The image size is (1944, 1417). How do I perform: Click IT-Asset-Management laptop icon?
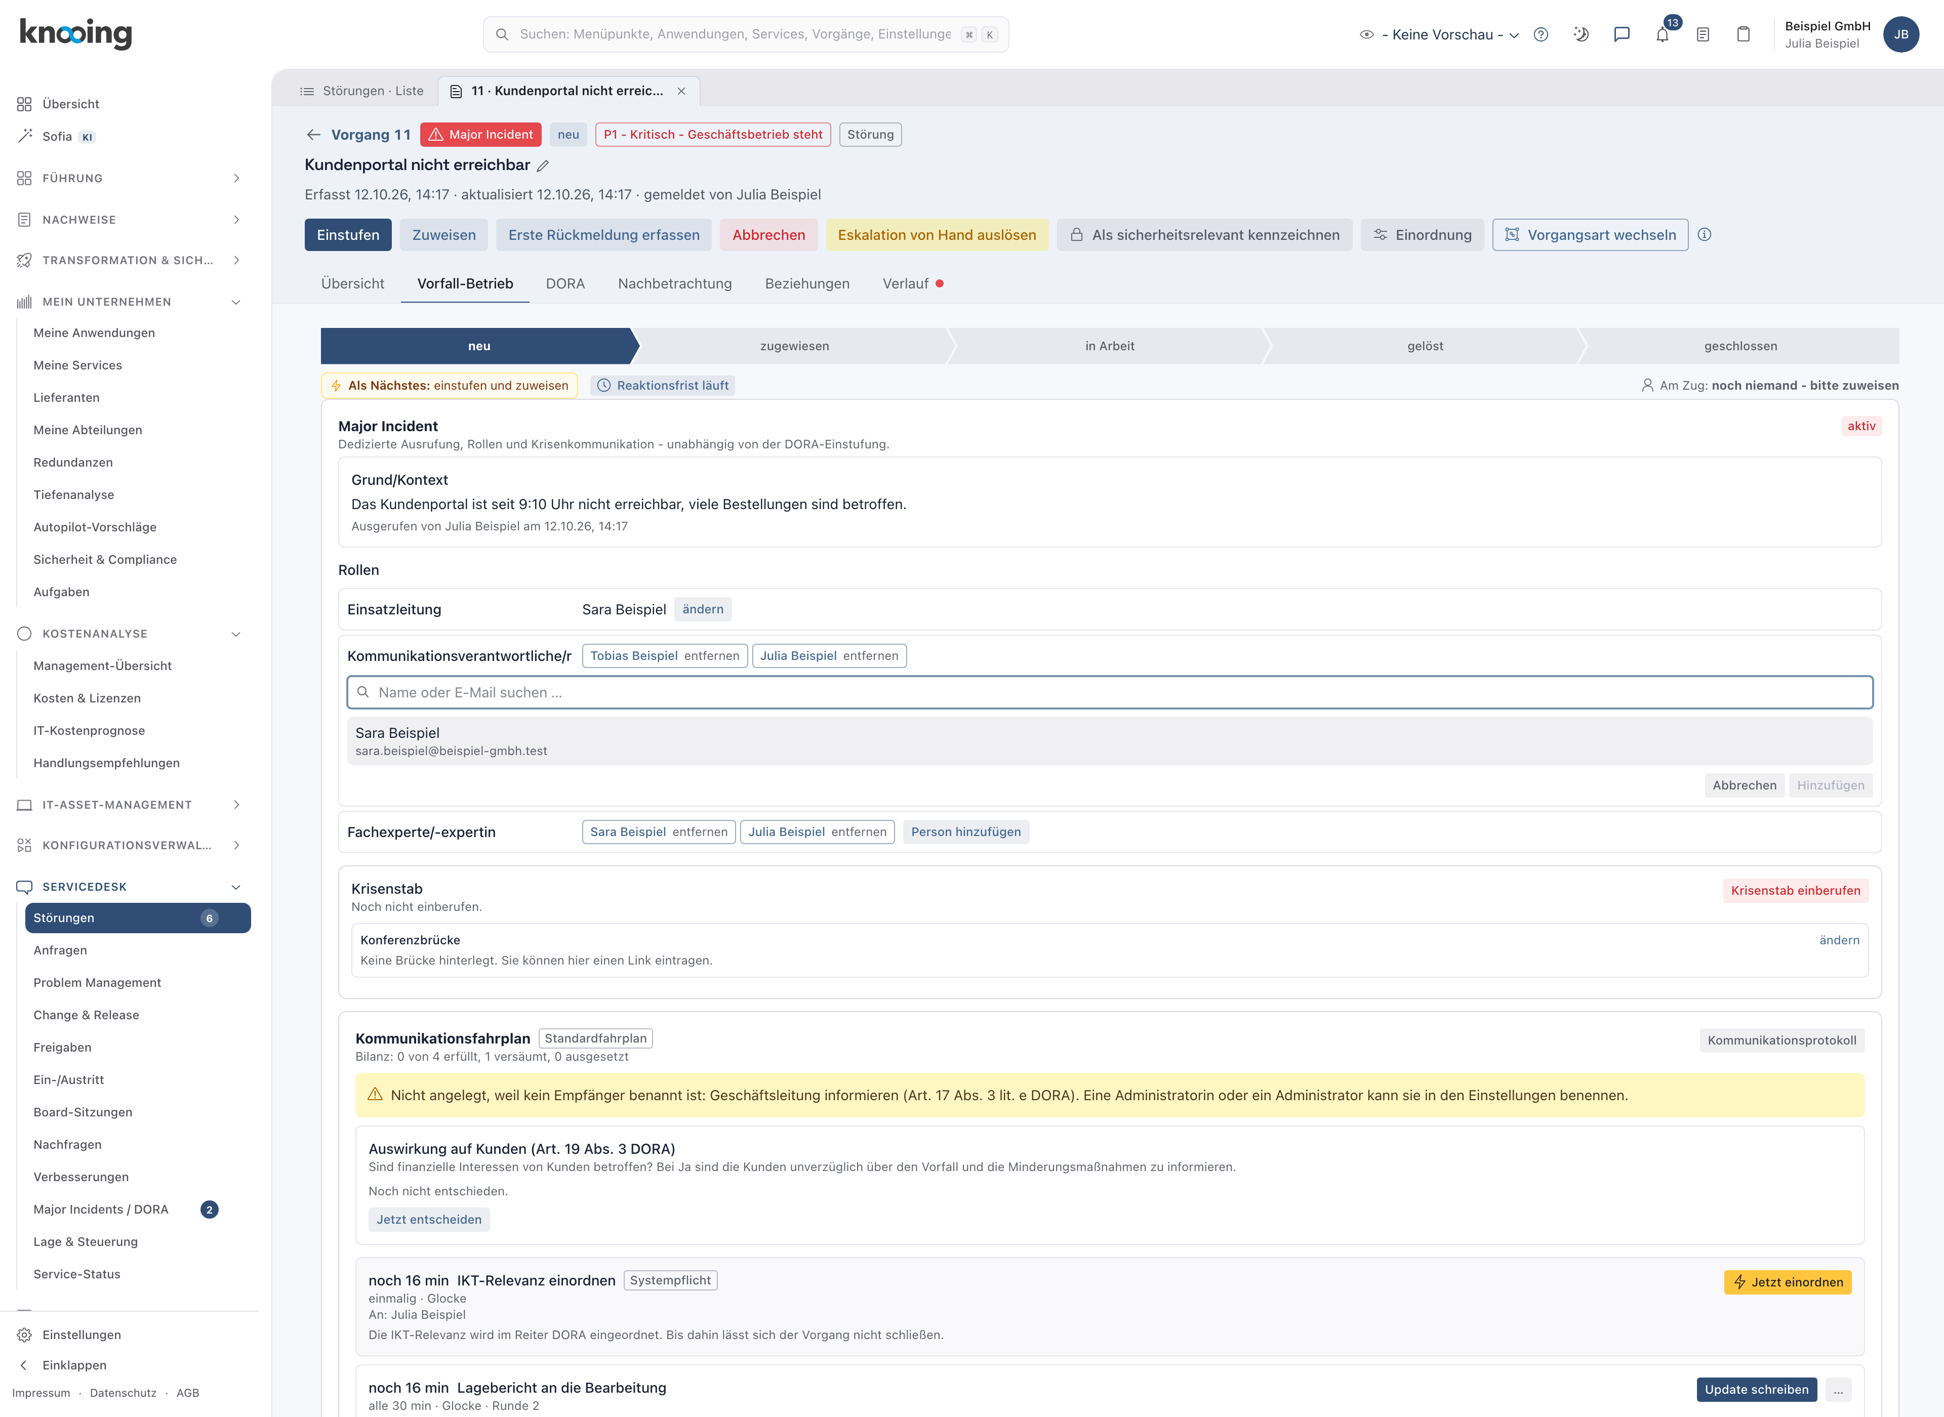[24, 805]
